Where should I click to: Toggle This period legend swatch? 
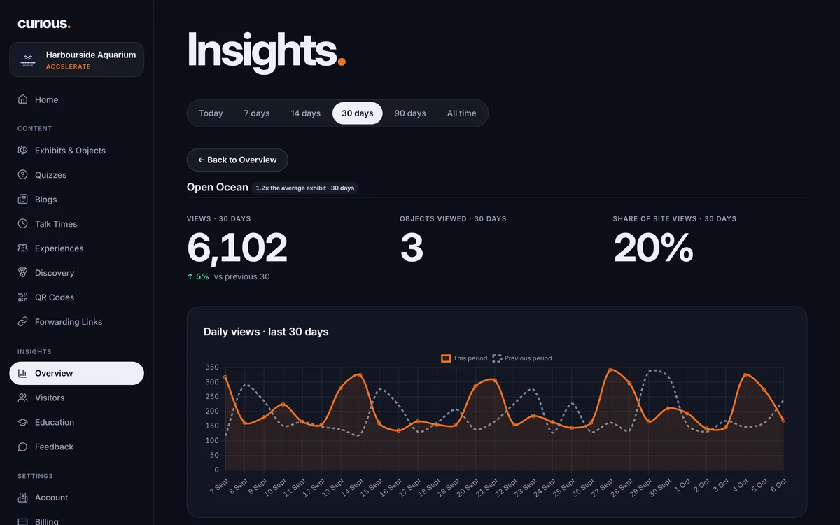point(446,358)
